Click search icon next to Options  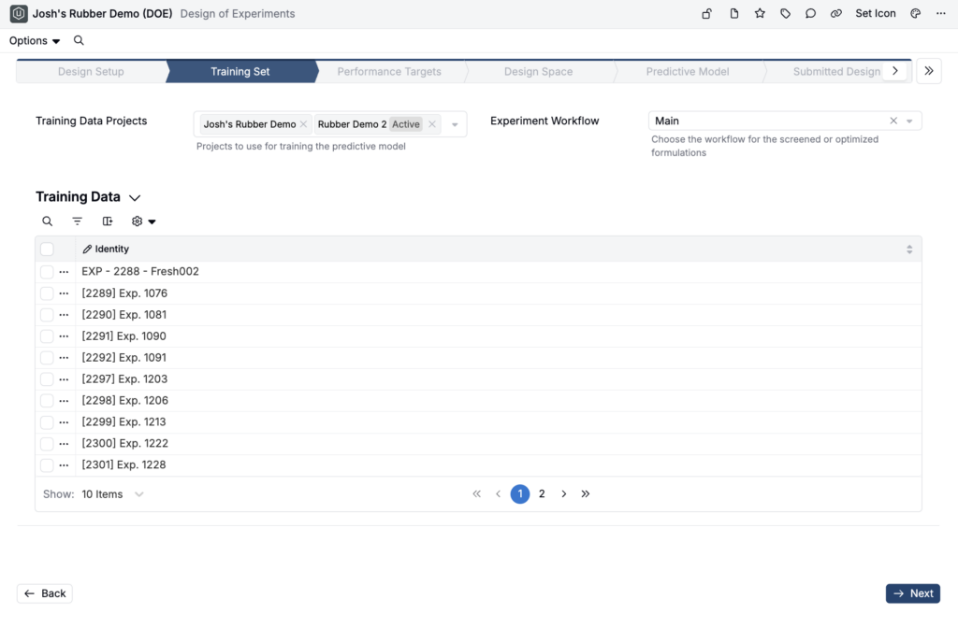79,40
